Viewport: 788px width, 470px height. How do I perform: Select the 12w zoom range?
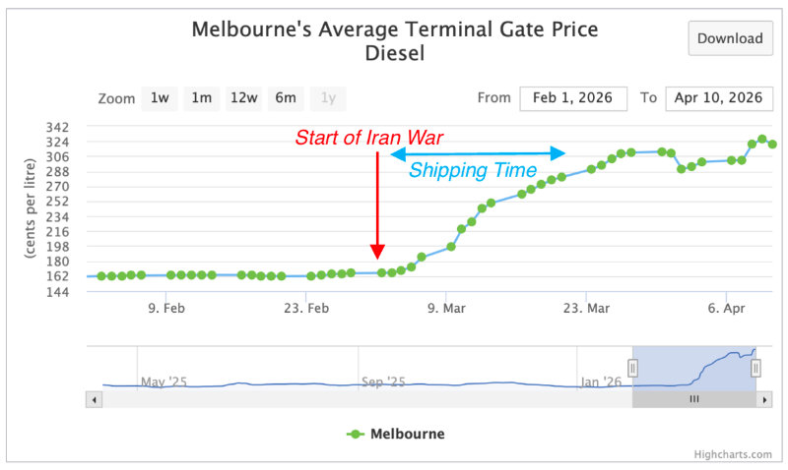243,97
